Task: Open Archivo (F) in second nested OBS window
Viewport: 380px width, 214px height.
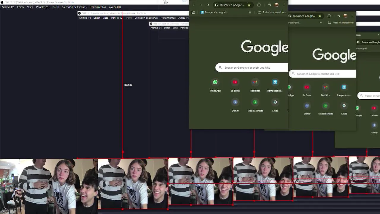Action: 85,18
